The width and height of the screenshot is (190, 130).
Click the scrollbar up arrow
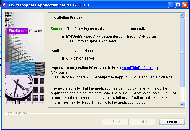[x=182, y=15]
